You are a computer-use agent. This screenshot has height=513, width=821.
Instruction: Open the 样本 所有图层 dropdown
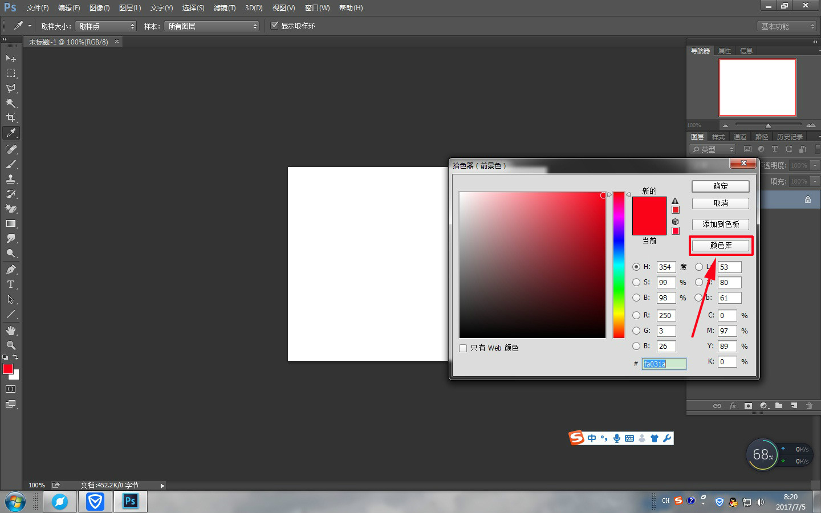coord(212,26)
